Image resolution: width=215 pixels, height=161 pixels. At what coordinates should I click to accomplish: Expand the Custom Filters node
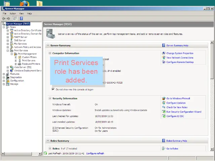click(x=16, y=57)
